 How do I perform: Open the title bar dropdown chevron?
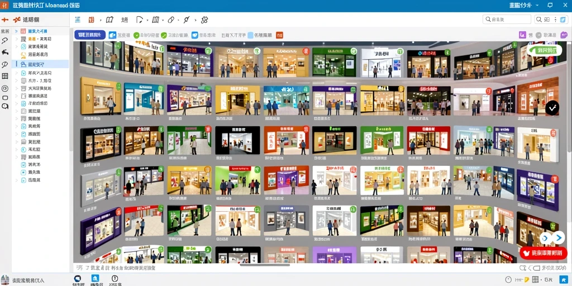tap(537, 5)
